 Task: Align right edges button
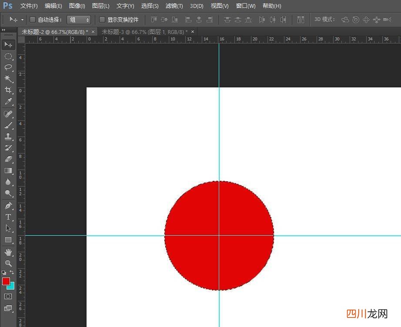(x=210, y=20)
